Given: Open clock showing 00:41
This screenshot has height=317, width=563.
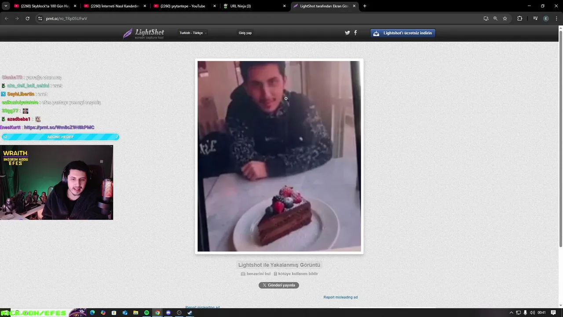Looking at the screenshot, I should (541, 313).
